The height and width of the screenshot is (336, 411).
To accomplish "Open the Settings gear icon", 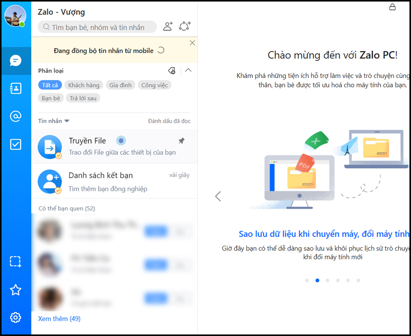I will 15,318.
